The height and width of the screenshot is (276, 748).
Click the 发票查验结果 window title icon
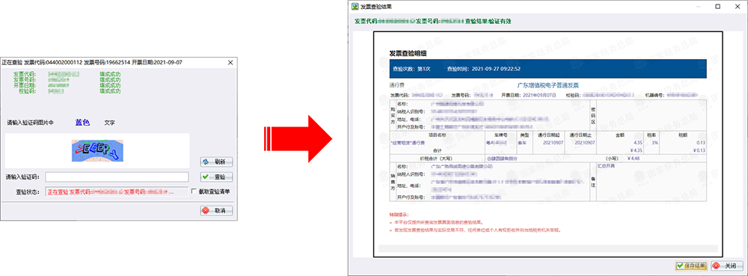point(355,7)
